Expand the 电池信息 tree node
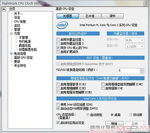 pos(11,54)
